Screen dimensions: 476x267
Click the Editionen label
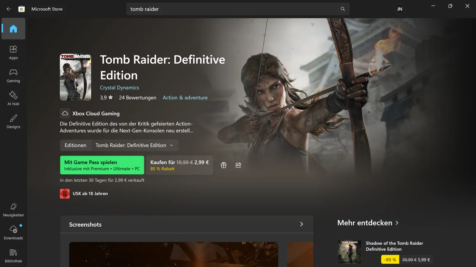(76, 145)
